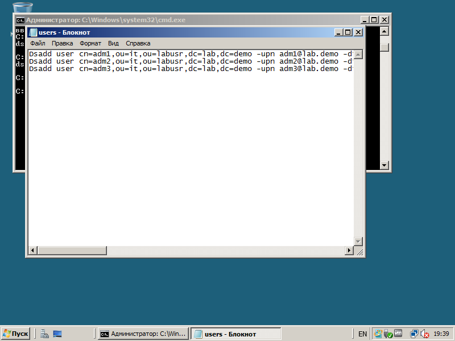455x341 pixels.
Task: Click the cmd window vertical scrollbar thumb
Action: [384, 48]
